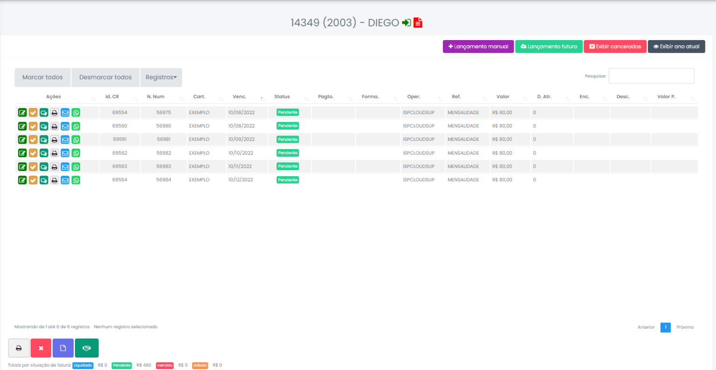Go to page 1 in pagination
Screen dimensions: 716x370
[x=665, y=327]
